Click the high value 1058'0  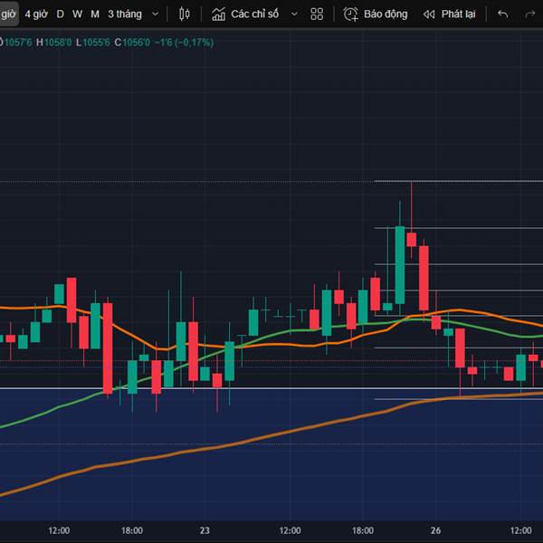point(58,43)
